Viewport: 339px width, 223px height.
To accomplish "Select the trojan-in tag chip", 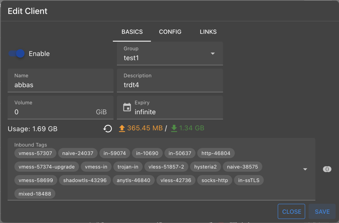I will 128,167.
